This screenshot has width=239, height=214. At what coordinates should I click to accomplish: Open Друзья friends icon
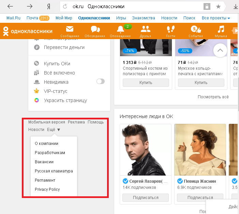click(145, 30)
